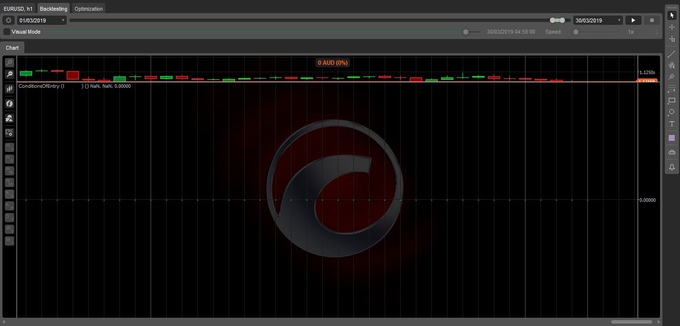680x326 pixels.
Task: Select the m1 timeframe button
Action: [9, 147]
